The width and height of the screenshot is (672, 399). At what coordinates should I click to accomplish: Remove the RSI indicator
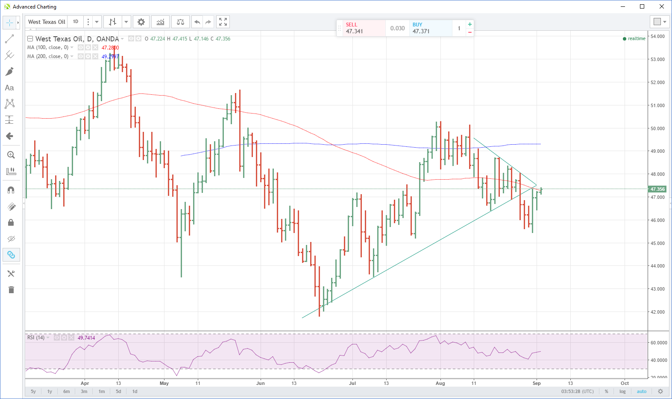[71, 338]
